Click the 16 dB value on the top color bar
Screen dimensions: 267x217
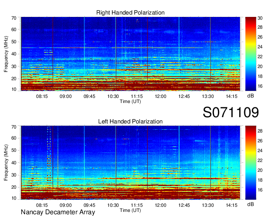click(x=260, y=86)
